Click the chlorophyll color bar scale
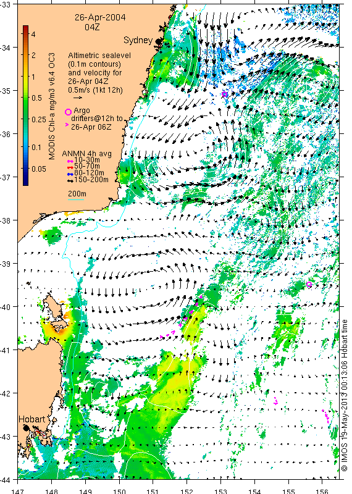The height and width of the screenshot is (494, 352). (x=25, y=105)
